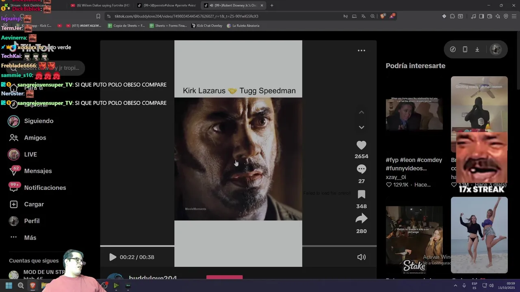
Task: Save video with bookmark icon
Action: [361, 194]
